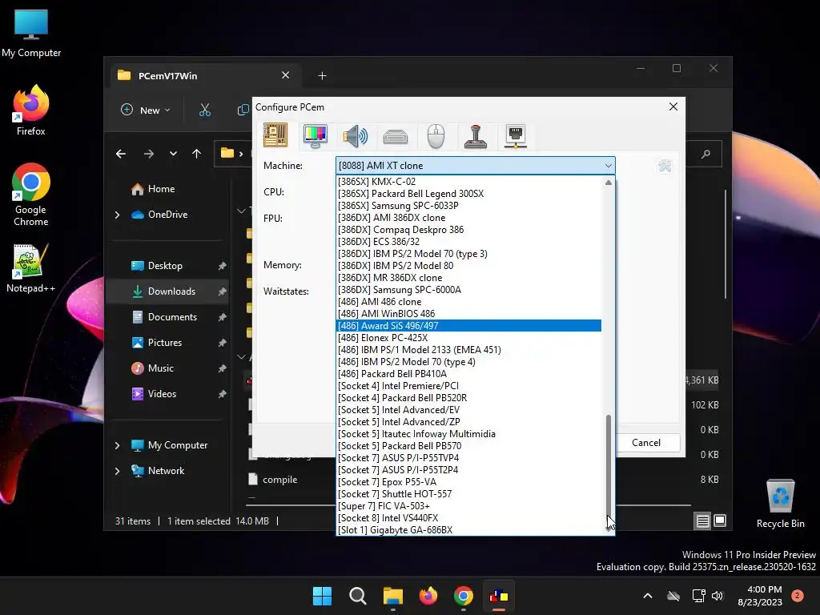Expand My Computer in sidebar
The height and width of the screenshot is (615, 820).
117,445
